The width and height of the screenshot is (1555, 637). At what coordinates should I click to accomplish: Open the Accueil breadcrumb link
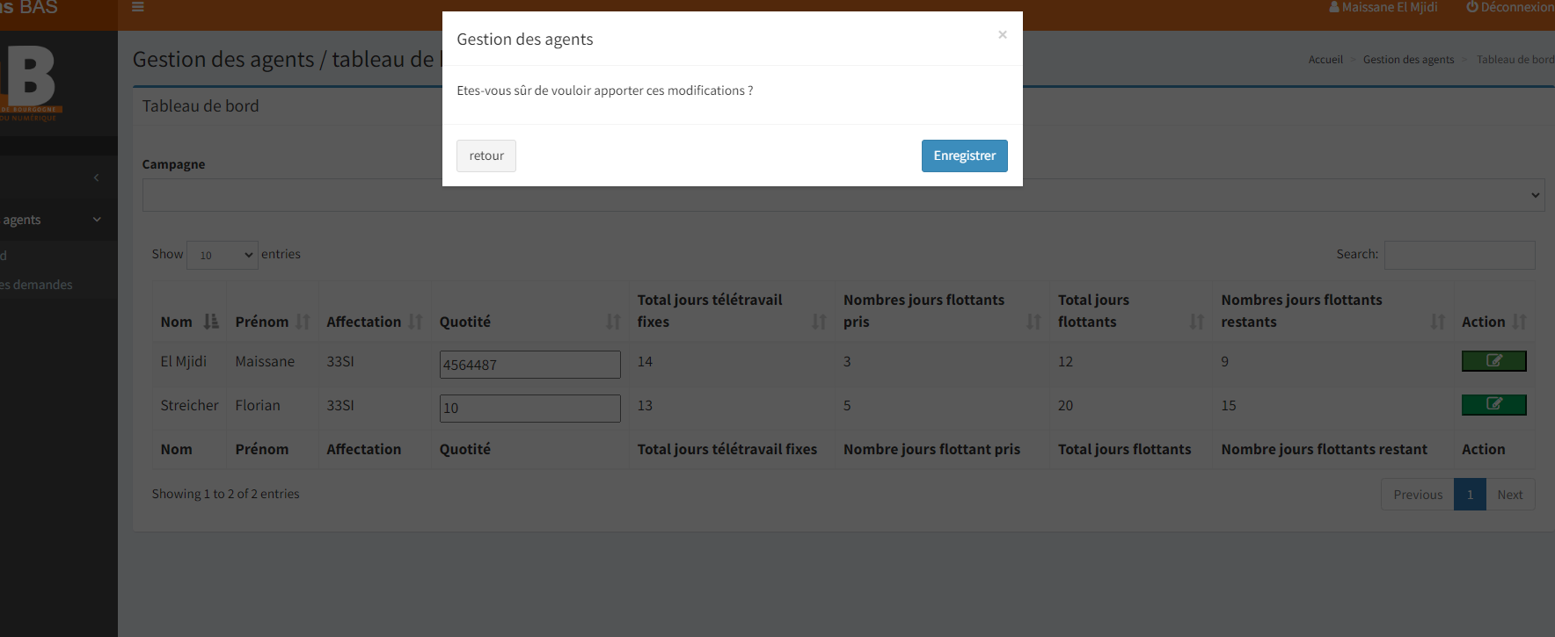(x=1325, y=60)
